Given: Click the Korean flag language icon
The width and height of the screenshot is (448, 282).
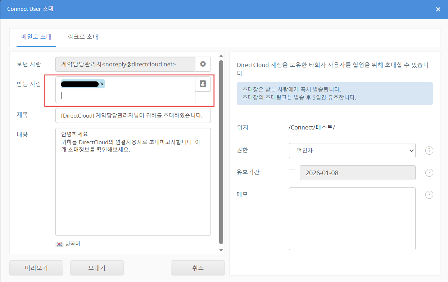Looking at the screenshot, I should click(x=59, y=244).
